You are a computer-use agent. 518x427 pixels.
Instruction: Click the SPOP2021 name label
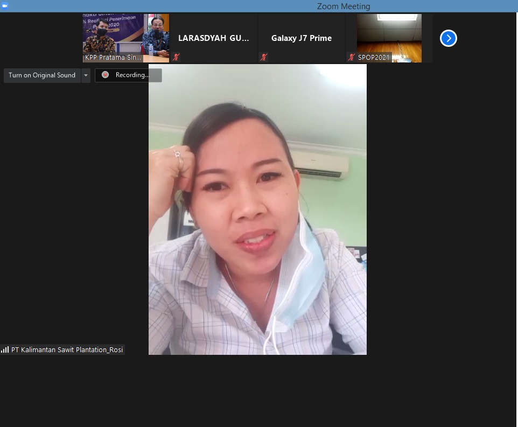373,57
